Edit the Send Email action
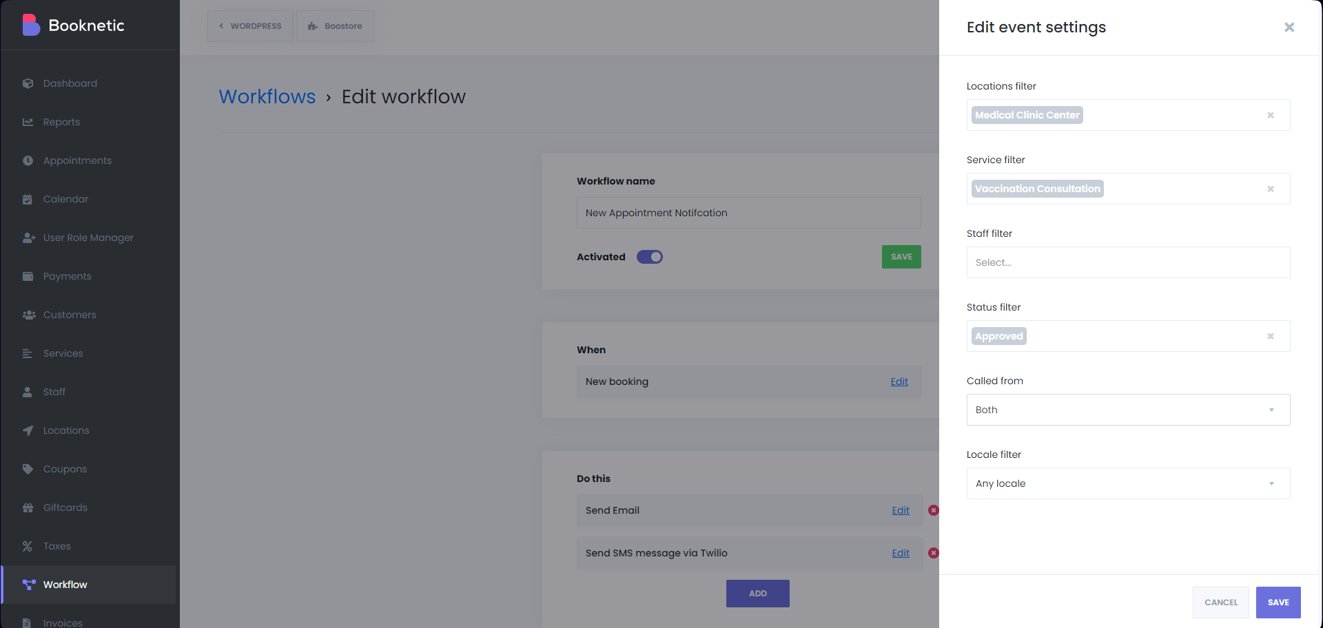This screenshot has width=1323, height=628. [901, 510]
